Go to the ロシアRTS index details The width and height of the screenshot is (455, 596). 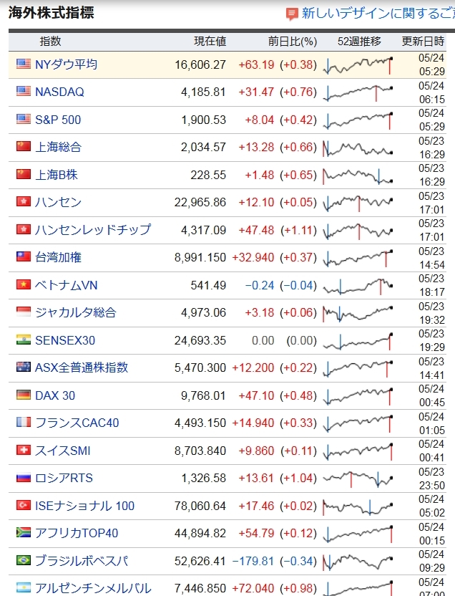point(64,478)
